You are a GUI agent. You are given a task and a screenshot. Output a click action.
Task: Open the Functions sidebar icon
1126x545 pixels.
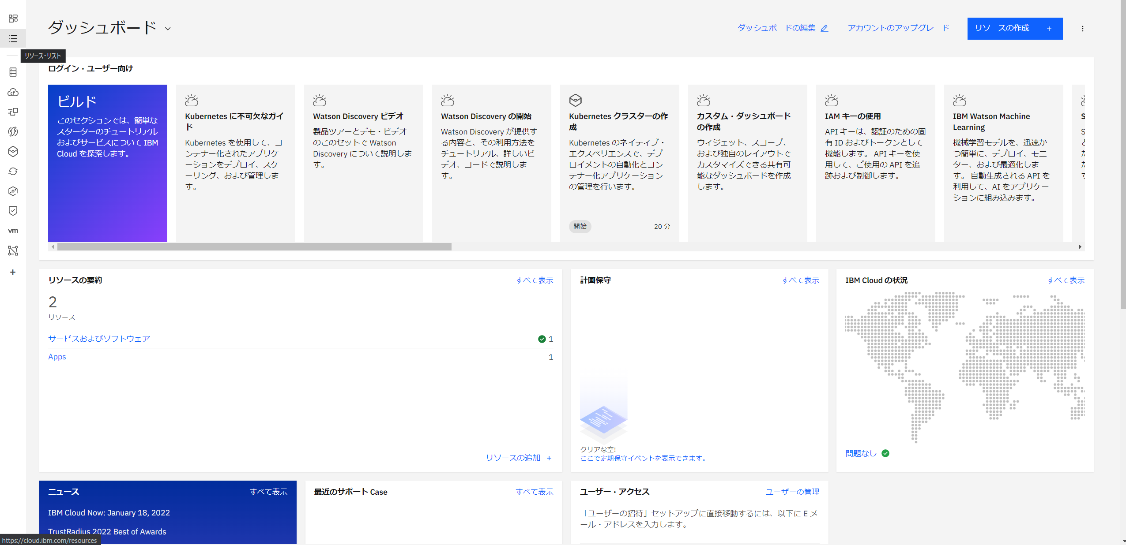click(13, 131)
